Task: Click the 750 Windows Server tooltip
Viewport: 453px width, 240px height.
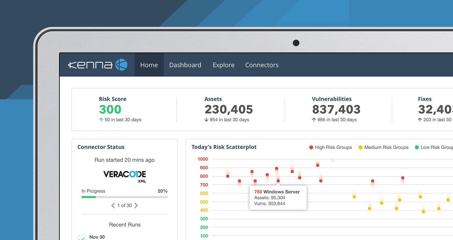Action: coord(278,198)
